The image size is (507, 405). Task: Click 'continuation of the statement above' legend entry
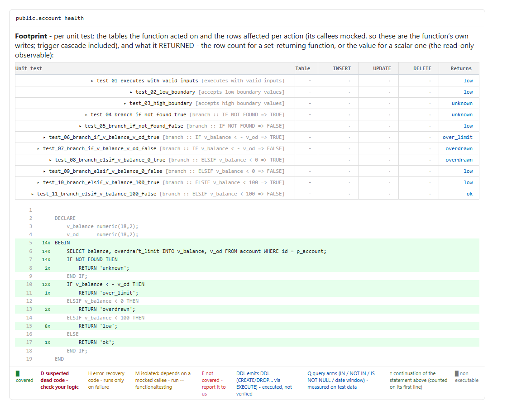click(418, 380)
